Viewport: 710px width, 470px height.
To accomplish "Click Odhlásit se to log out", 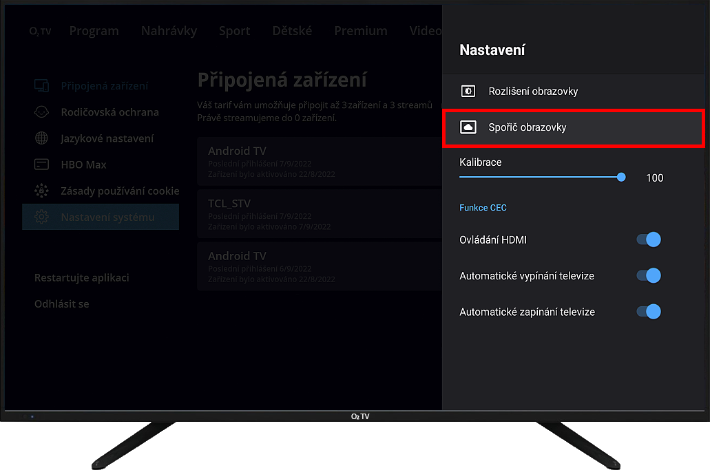I will 61,304.
